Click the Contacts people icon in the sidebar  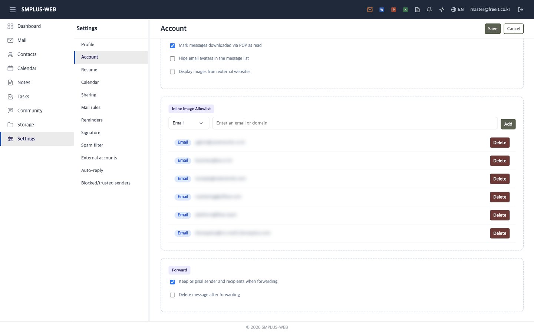(x=10, y=54)
